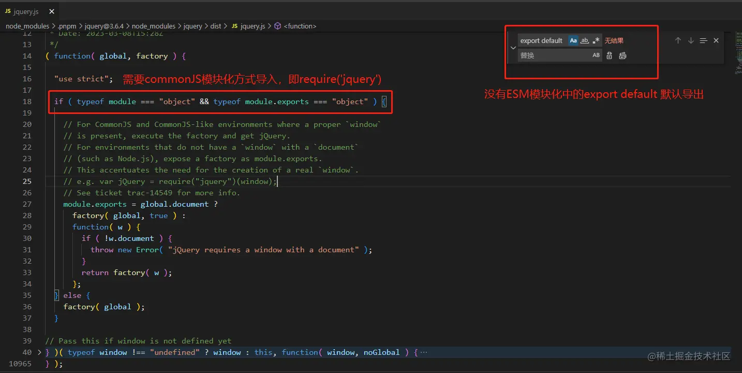
Task: Click the Replace single match icon
Action: point(610,55)
